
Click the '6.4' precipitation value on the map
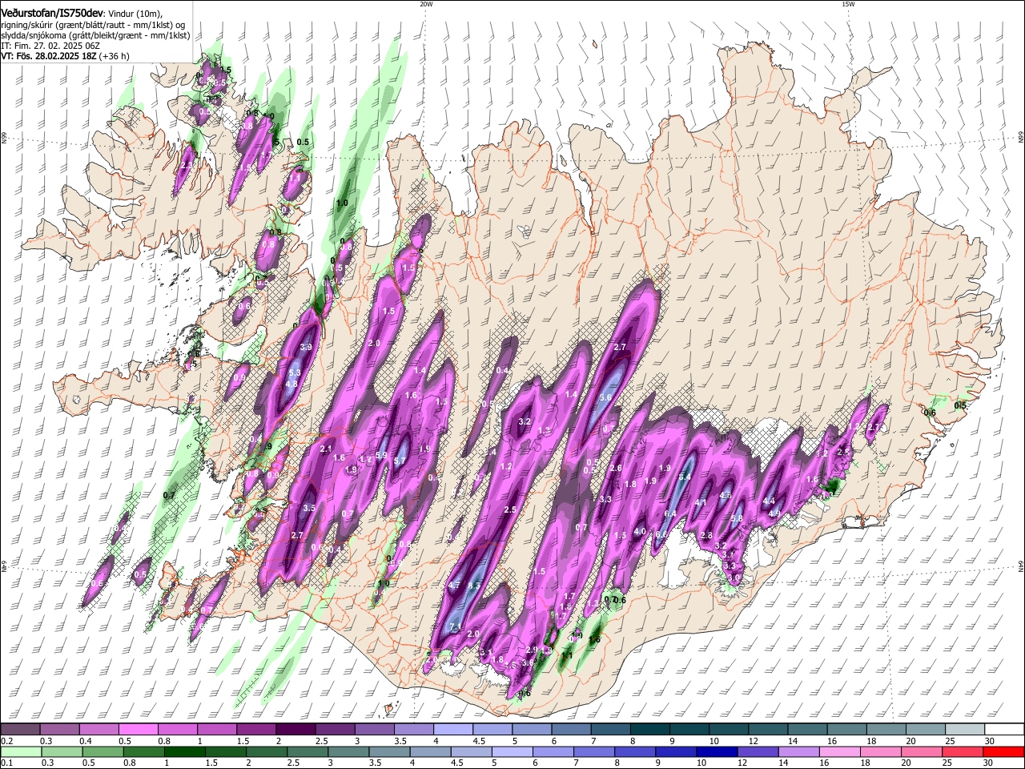[670, 513]
